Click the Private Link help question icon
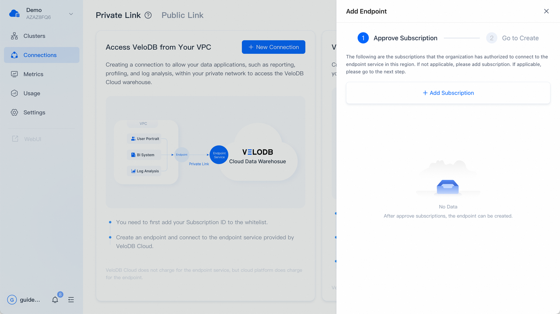This screenshot has width=560, height=314. pyautogui.click(x=148, y=15)
